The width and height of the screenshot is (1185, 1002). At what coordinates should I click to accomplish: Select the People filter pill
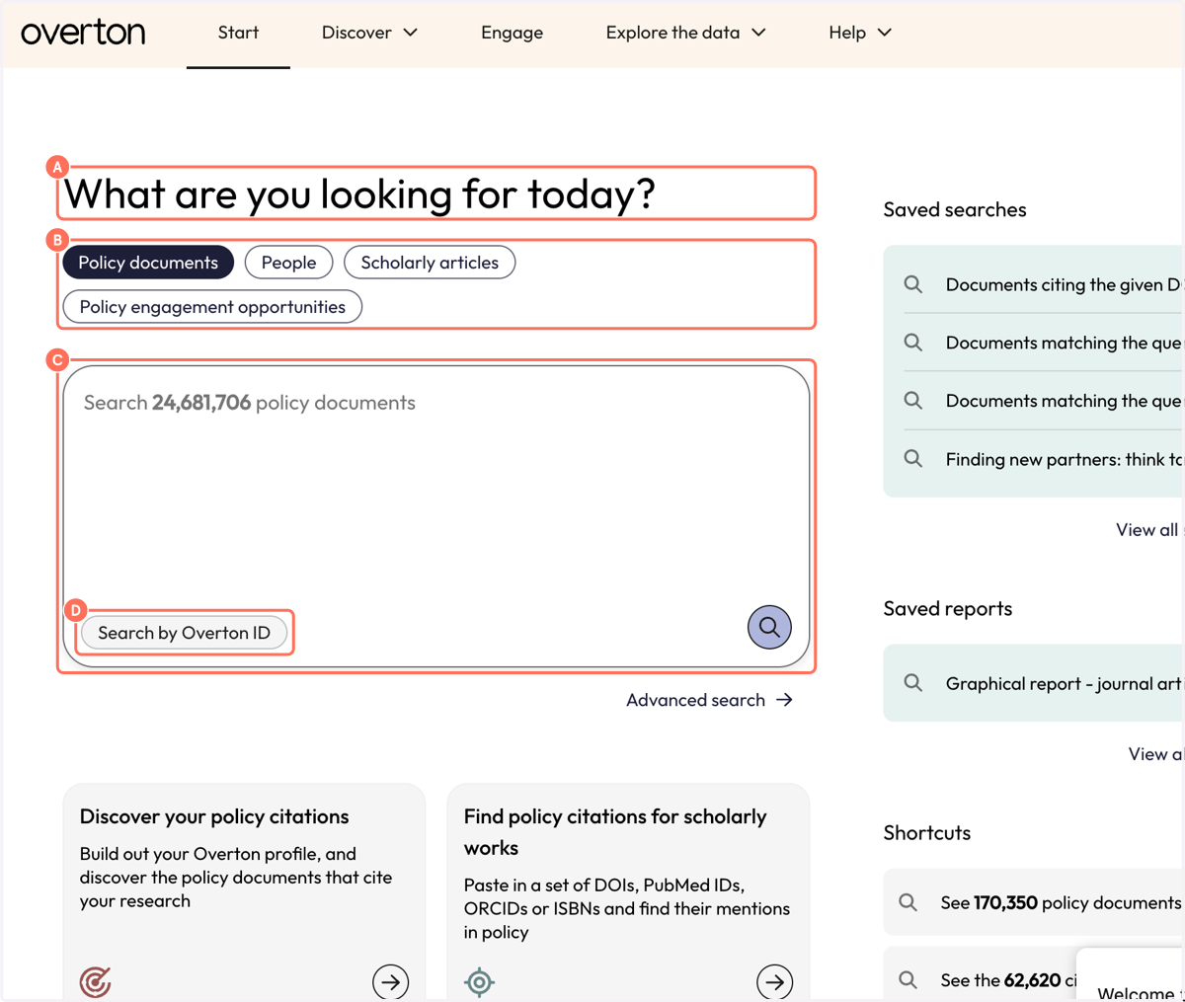pos(288,263)
